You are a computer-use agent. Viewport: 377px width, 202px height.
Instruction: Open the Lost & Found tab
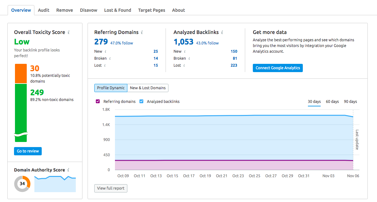(x=117, y=10)
